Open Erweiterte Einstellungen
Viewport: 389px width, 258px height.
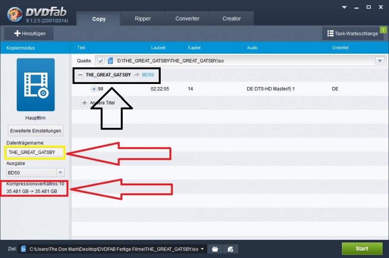tap(35, 131)
